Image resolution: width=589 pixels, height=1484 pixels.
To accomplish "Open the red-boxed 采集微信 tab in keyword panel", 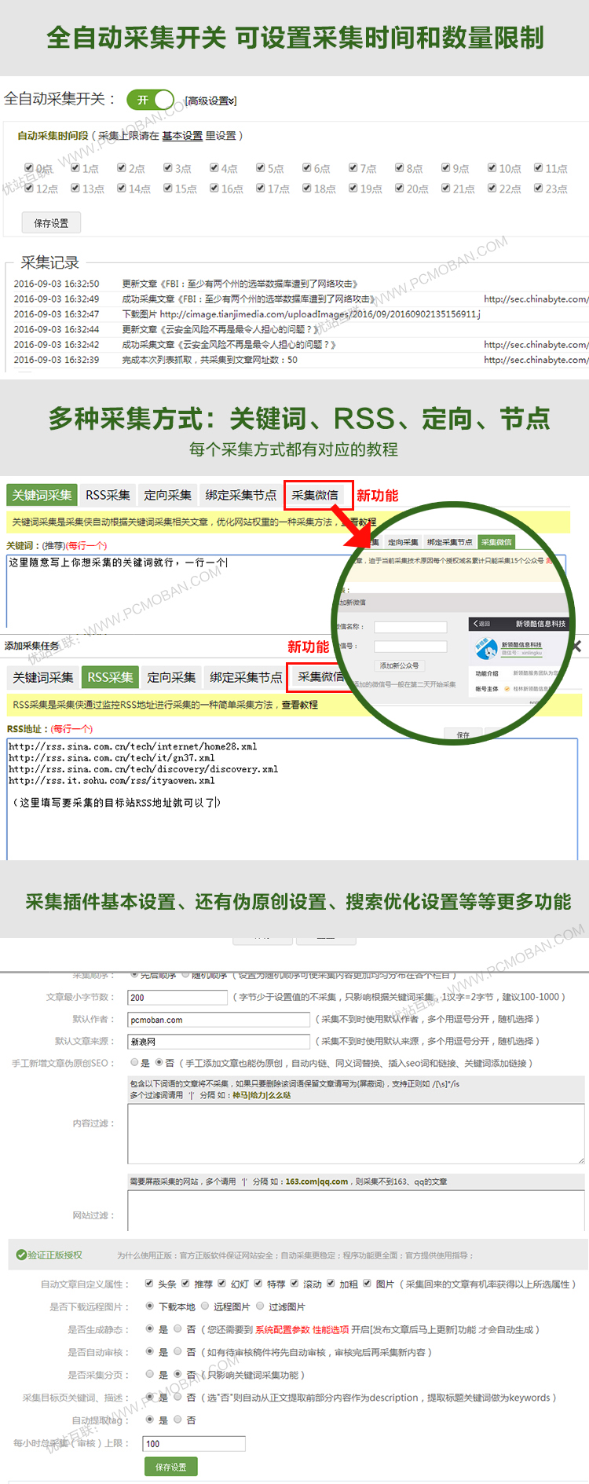I will click(315, 495).
